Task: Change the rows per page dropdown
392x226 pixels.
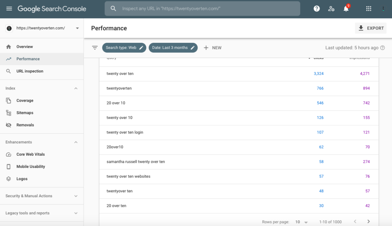Action: coord(302,222)
